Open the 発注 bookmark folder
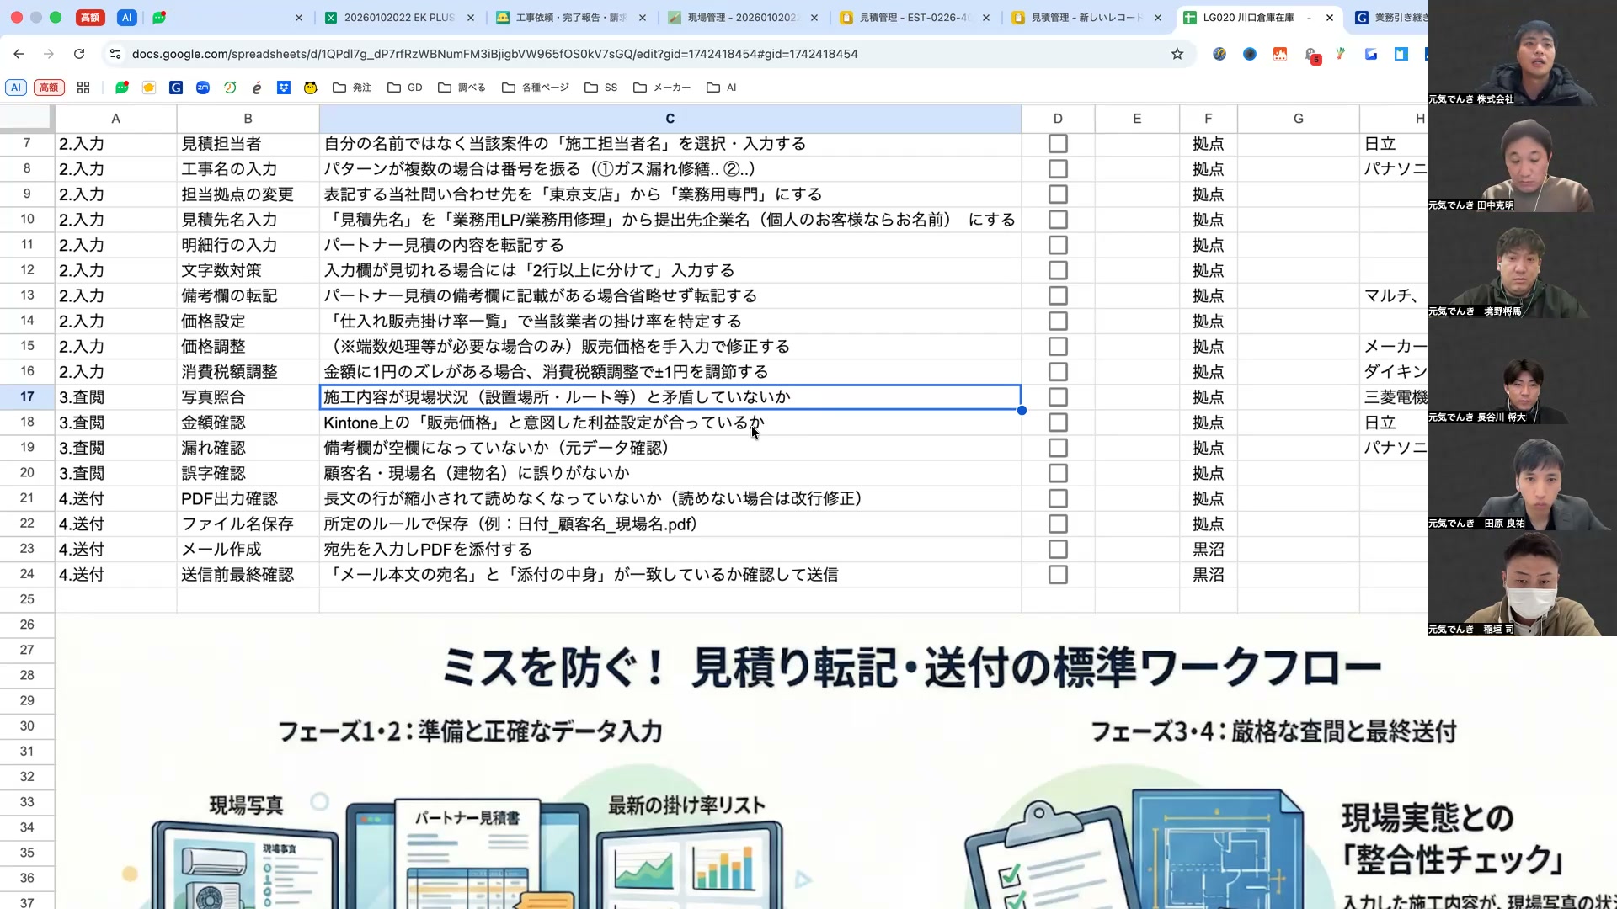Screen dimensions: 1617x909 (352, 88)
